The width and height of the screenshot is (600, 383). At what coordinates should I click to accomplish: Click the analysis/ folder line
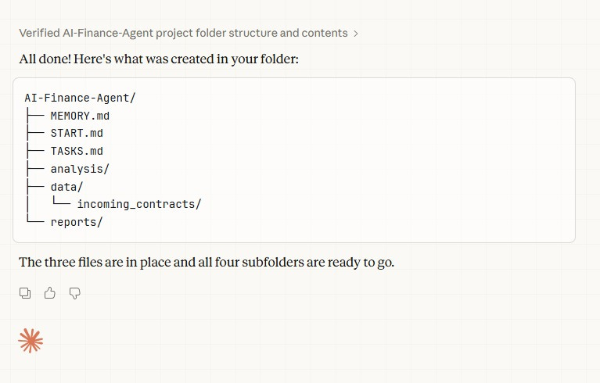pos(80,169)
